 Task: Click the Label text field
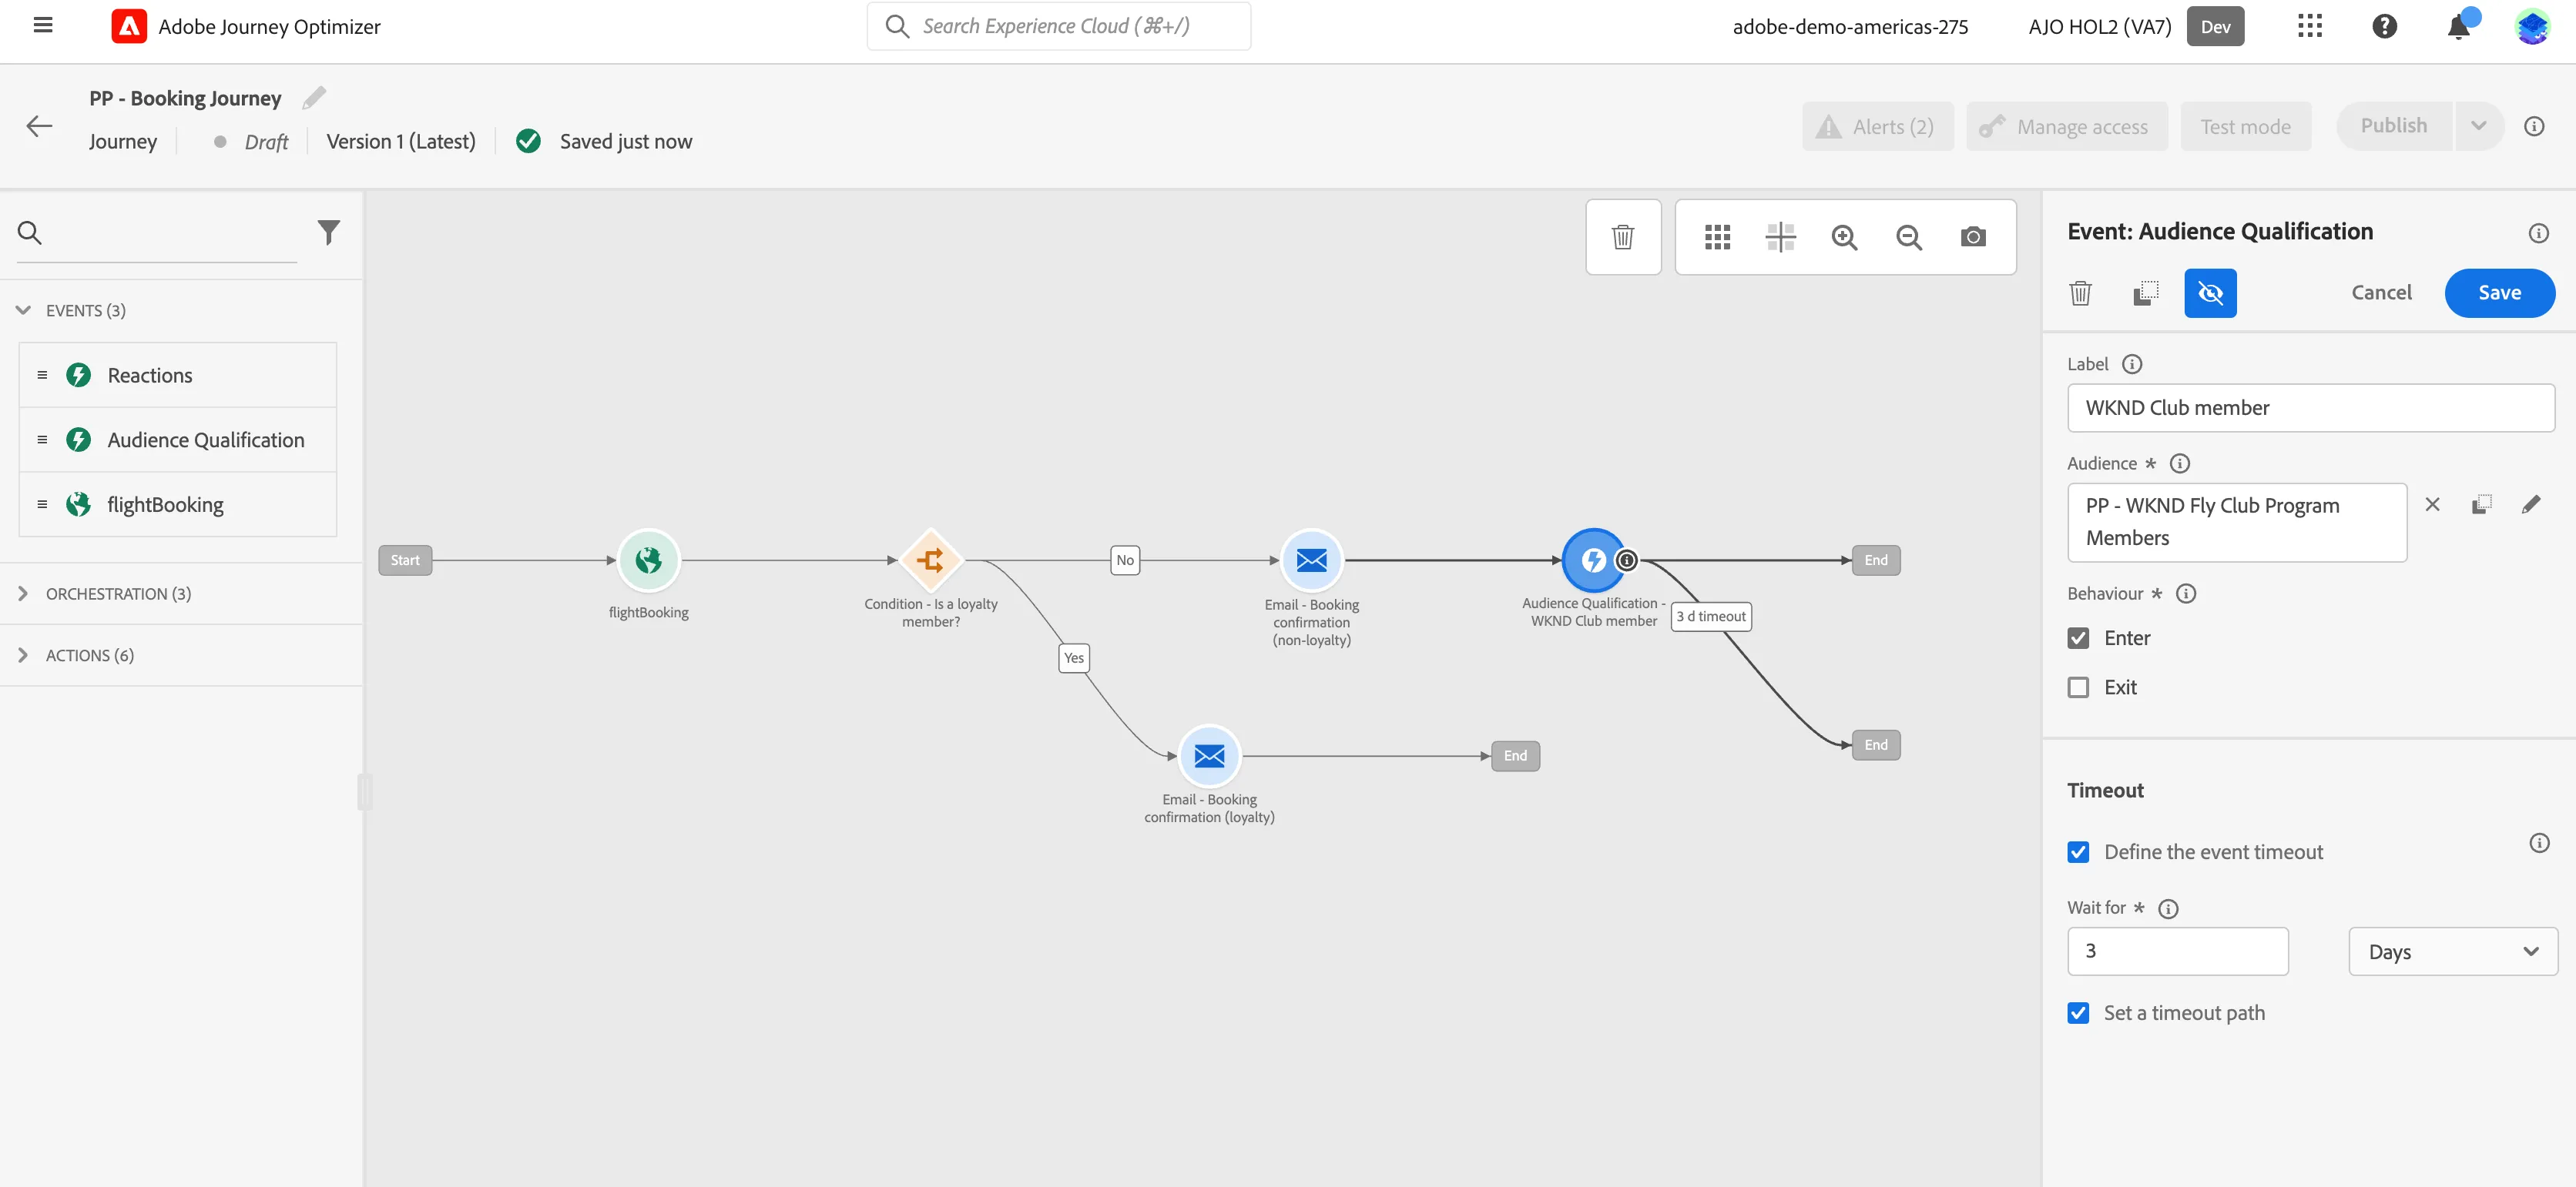[x=2310, y=408]
